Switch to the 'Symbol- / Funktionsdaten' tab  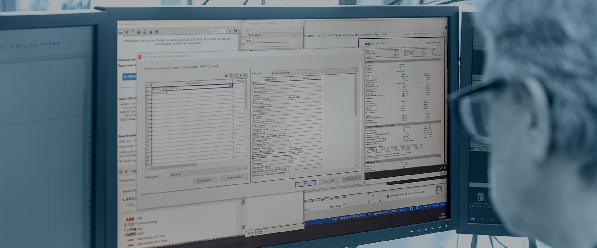tap(185, 67)
